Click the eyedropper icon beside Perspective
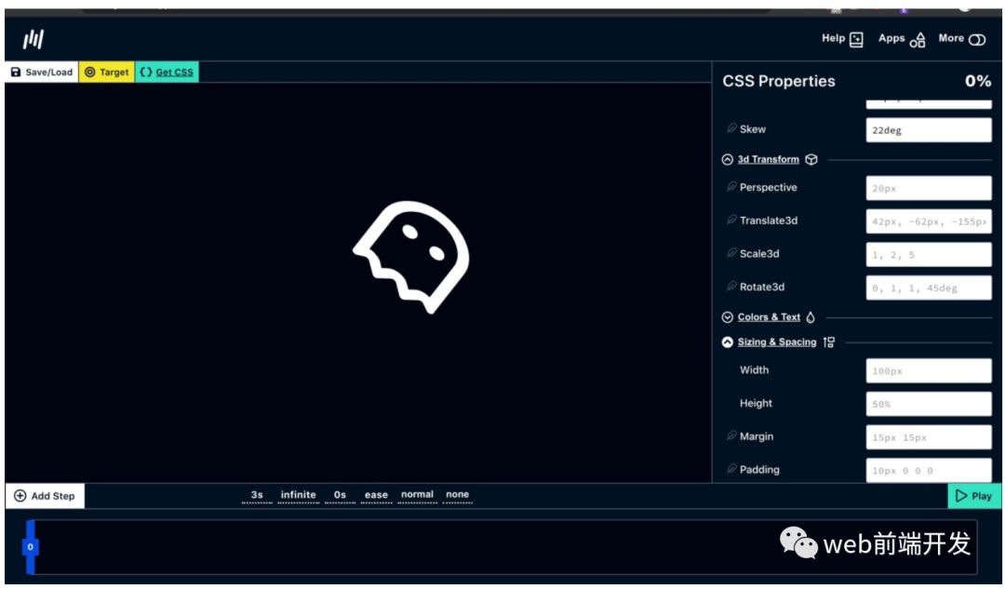This screenshot has width=1005, height=589. tap(731, 187)
